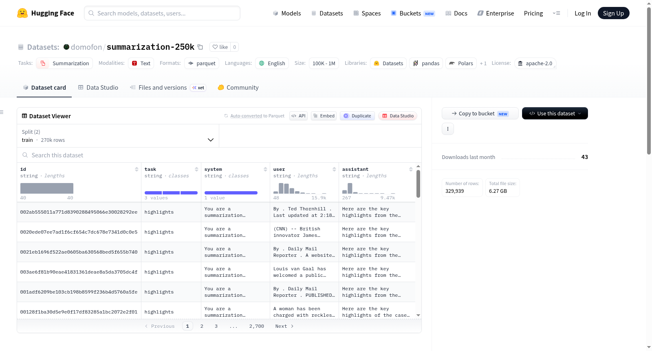Click the page vertical scrollbar
The image size is (652, 351).
click(649, 81)
